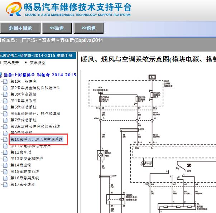Select 第10章暖风、通风与空调系统 chapter
Image resolution: width=216 pixels, height=213 pixels.
(37, 139)
